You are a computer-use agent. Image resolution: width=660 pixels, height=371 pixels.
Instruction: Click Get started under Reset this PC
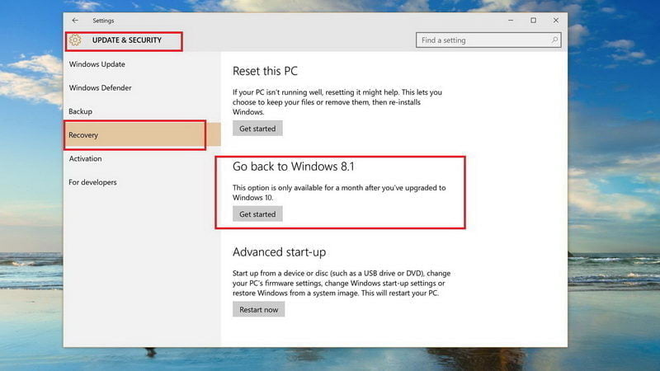(x=257, y=129)
